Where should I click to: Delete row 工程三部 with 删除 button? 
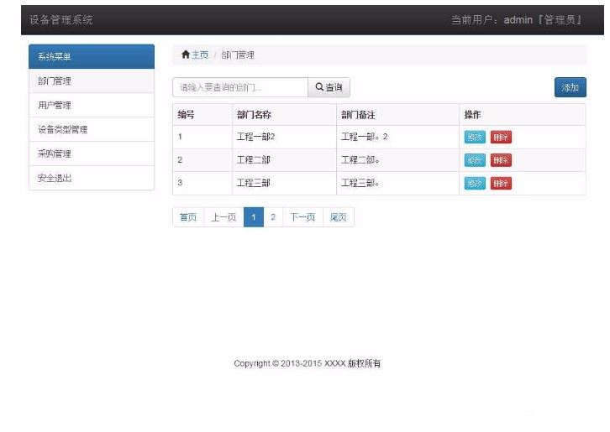(501, 183)
